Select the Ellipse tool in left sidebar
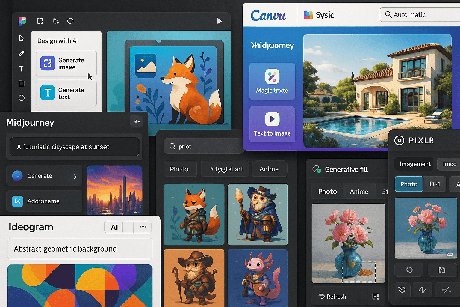Screen dimensions: 460x307 pyautogui.click(x=22, y=98)
